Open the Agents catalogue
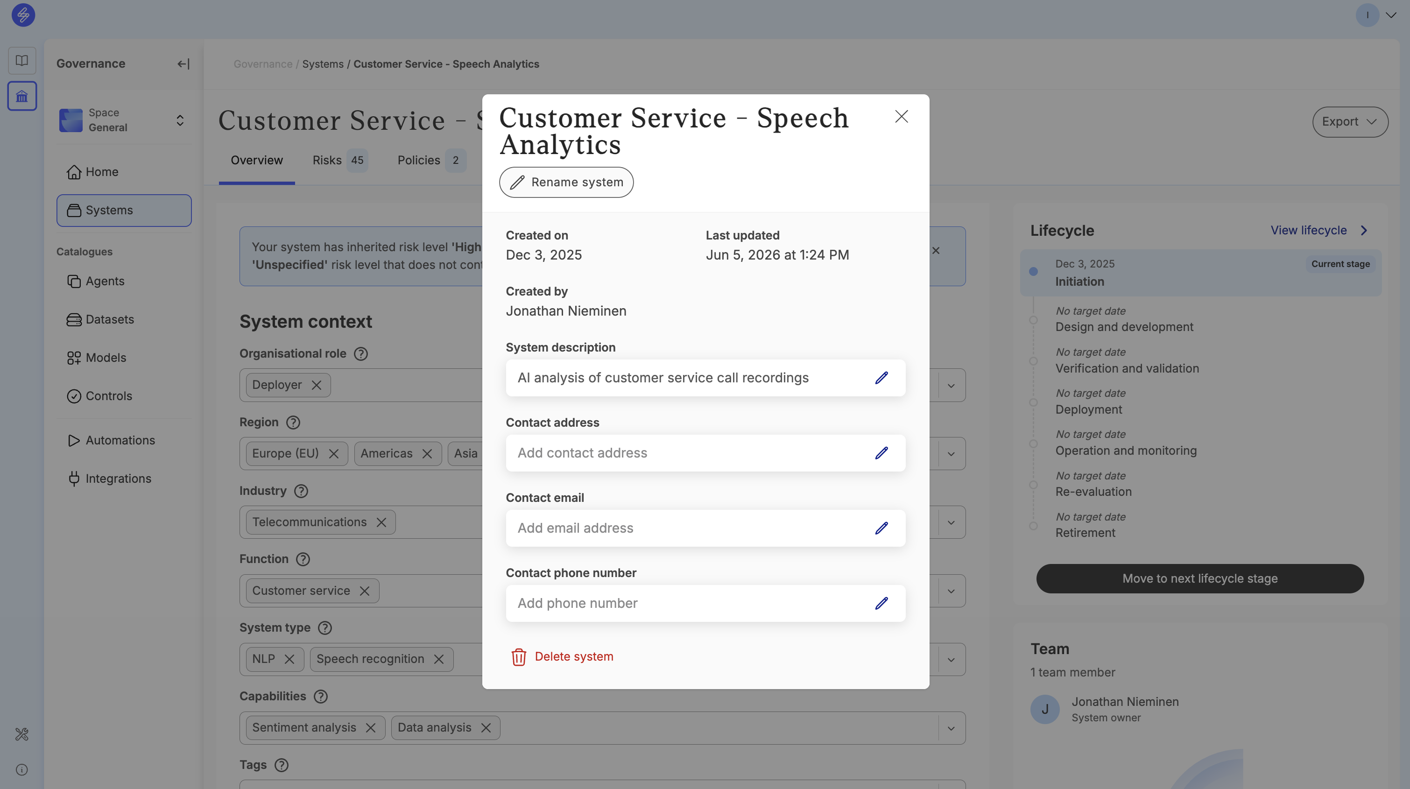Image resolution: width=1410 pixels, height=789 pixels. click(x=124, y=281)
